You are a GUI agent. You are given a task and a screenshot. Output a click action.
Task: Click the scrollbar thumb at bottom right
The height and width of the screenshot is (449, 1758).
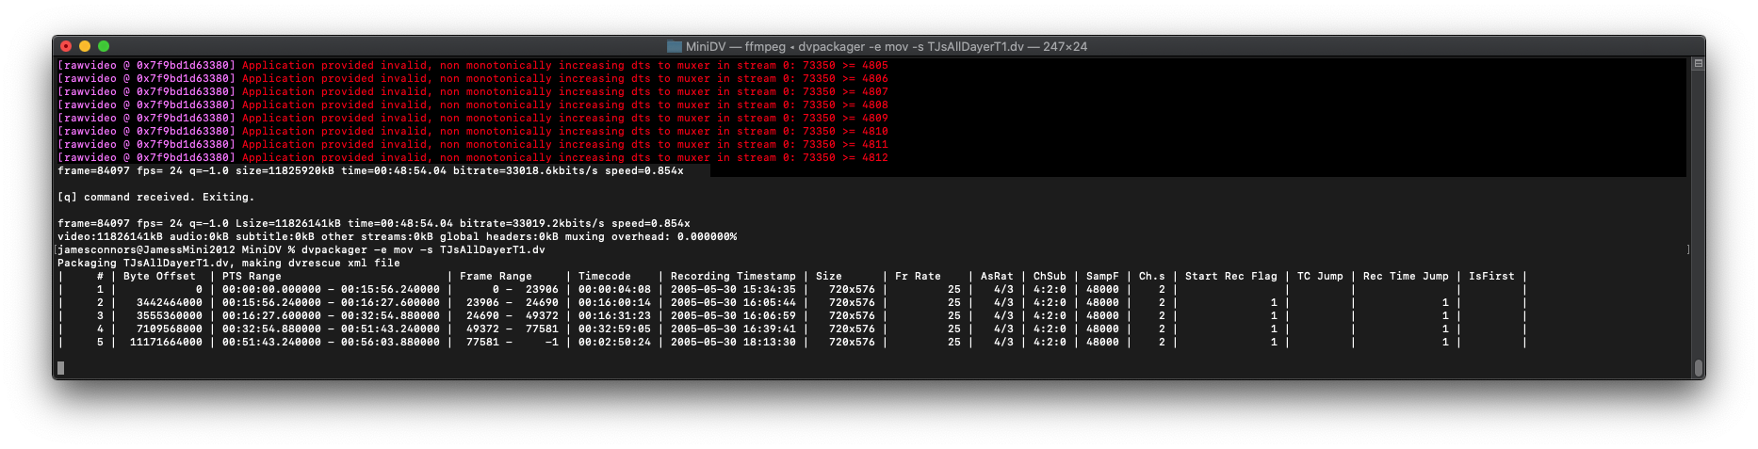(1698, 368)
